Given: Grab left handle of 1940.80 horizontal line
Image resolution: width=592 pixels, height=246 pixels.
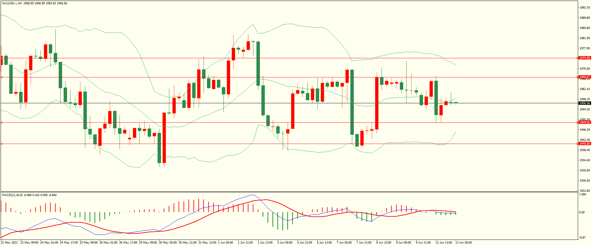Looking at the screenshot, I should pos(2,144).
